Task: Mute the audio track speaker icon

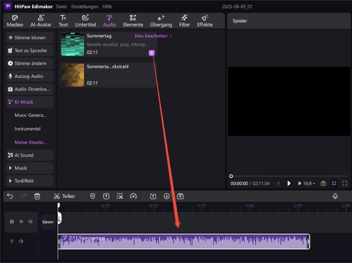Action: point(21,241)
